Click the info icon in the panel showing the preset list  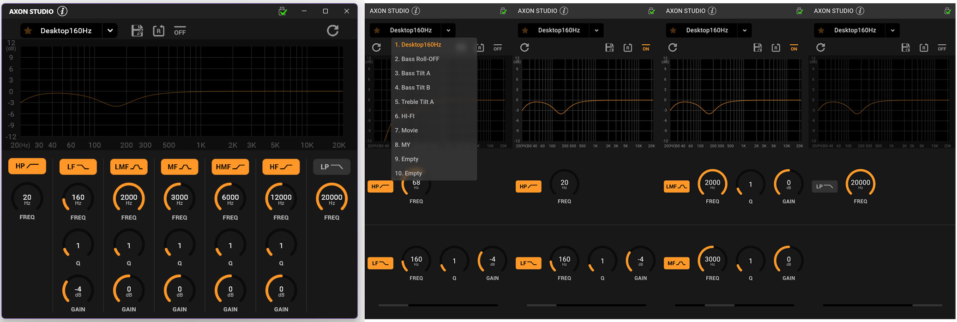coord(416,11)
